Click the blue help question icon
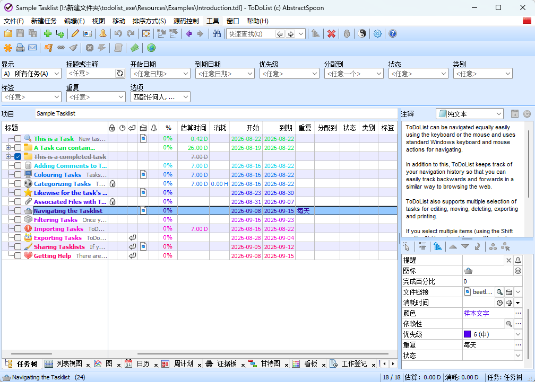Screen dimensions: 535x382 point(393,34)
